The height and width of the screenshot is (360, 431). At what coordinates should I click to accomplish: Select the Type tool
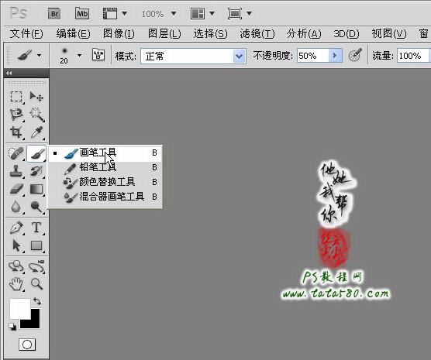coord(36,228)
